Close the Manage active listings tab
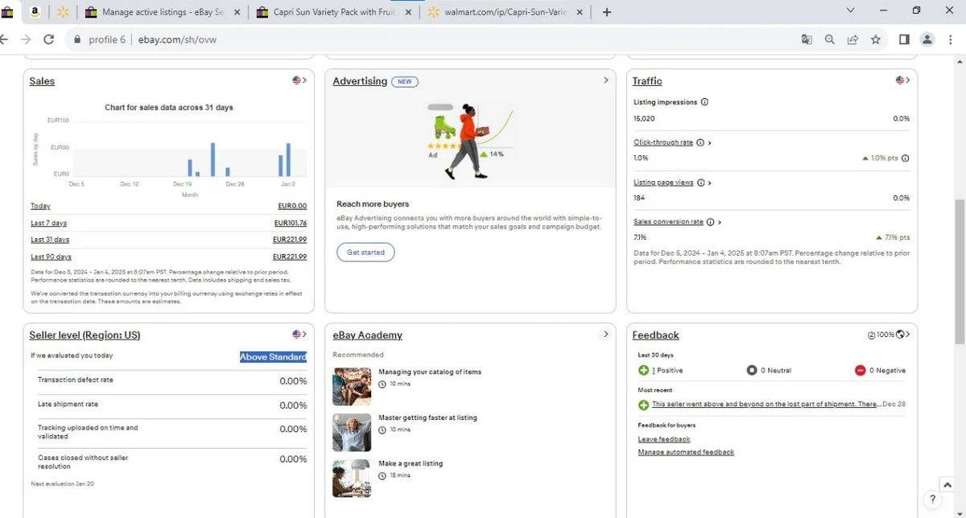 pyautogui.click(x=237, y=12)
